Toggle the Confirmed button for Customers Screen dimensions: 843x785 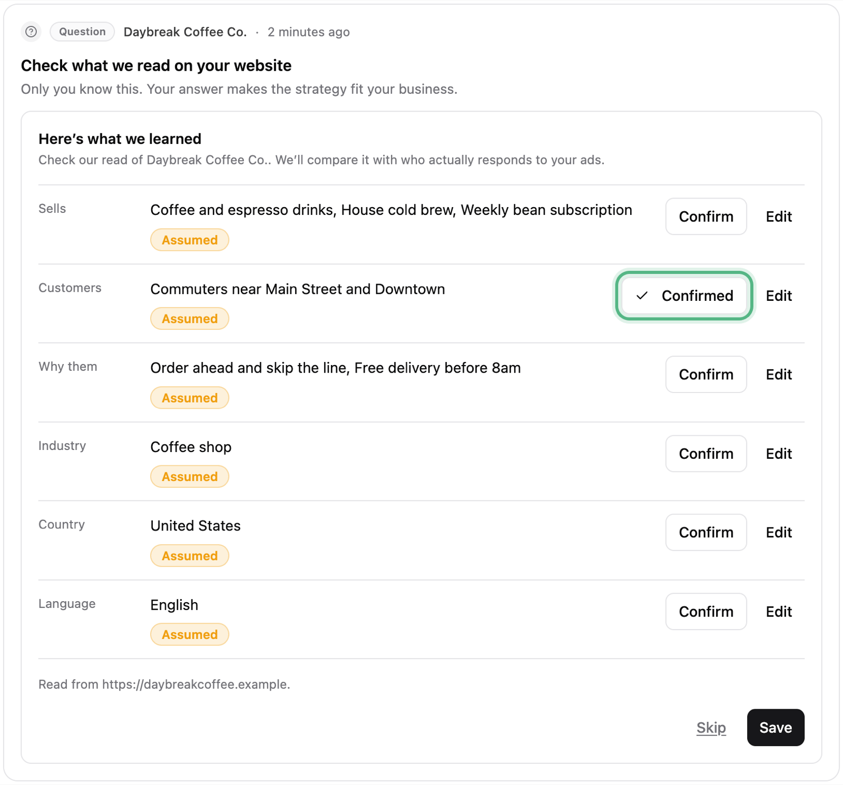point(684,296)
